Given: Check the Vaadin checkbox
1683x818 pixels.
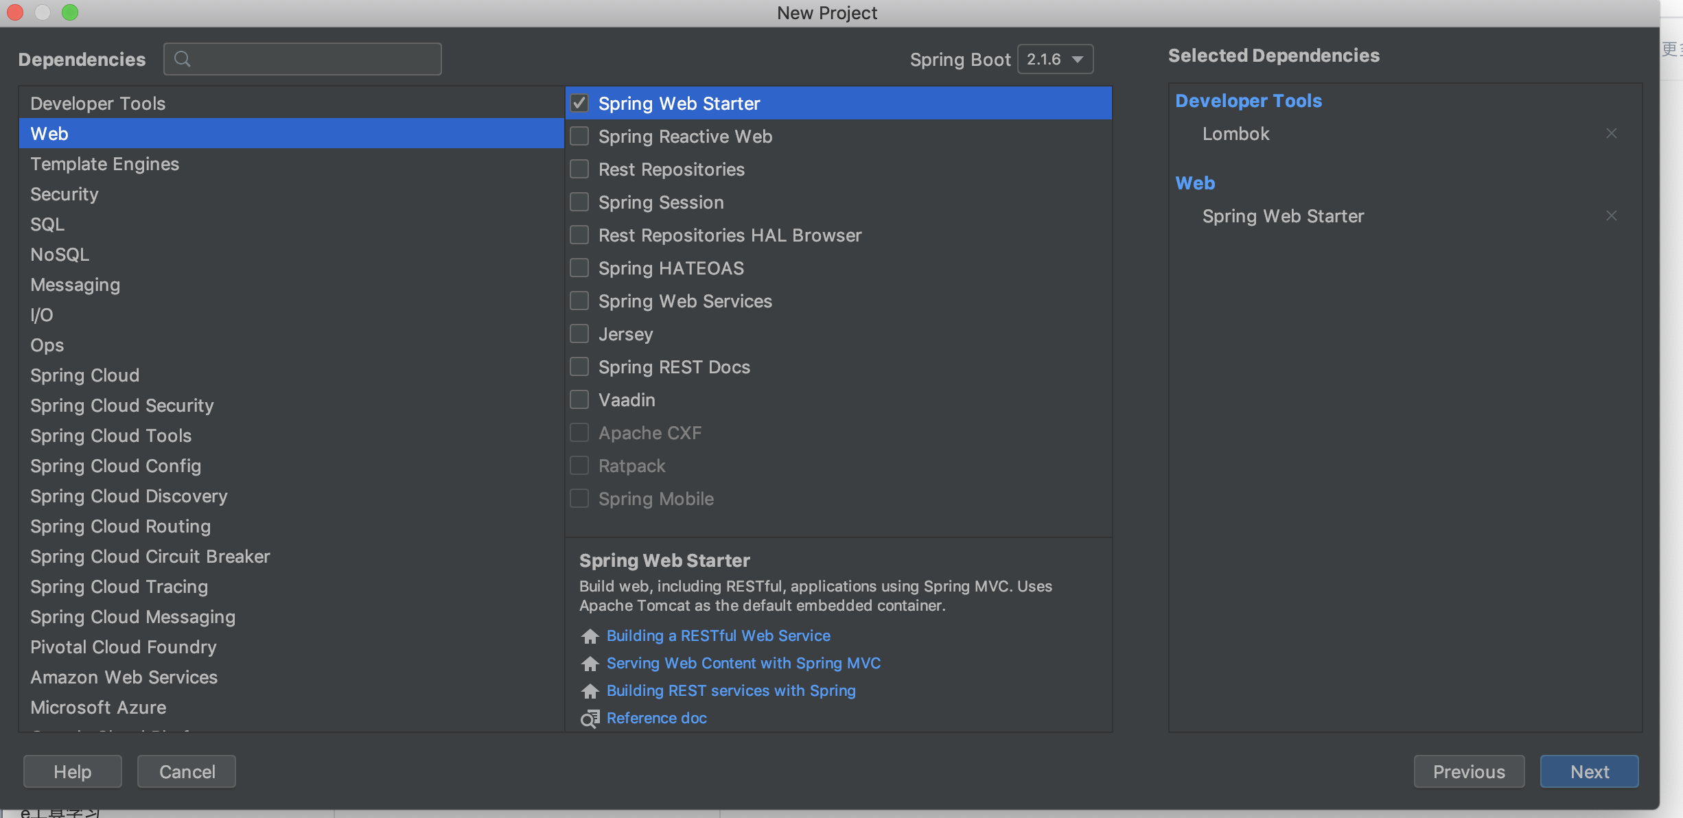Looking at the screenshot, I should point(579,399).
